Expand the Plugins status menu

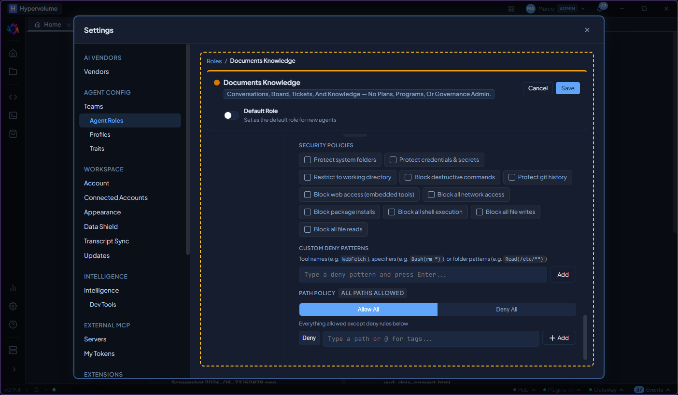tap(563, 390)
